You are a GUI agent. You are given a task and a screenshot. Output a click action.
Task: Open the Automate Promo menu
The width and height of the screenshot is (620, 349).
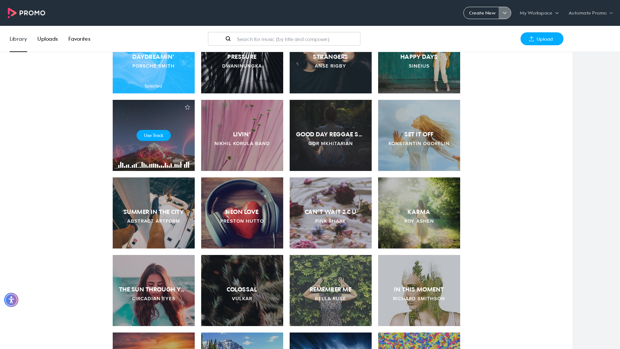[591, 13]
